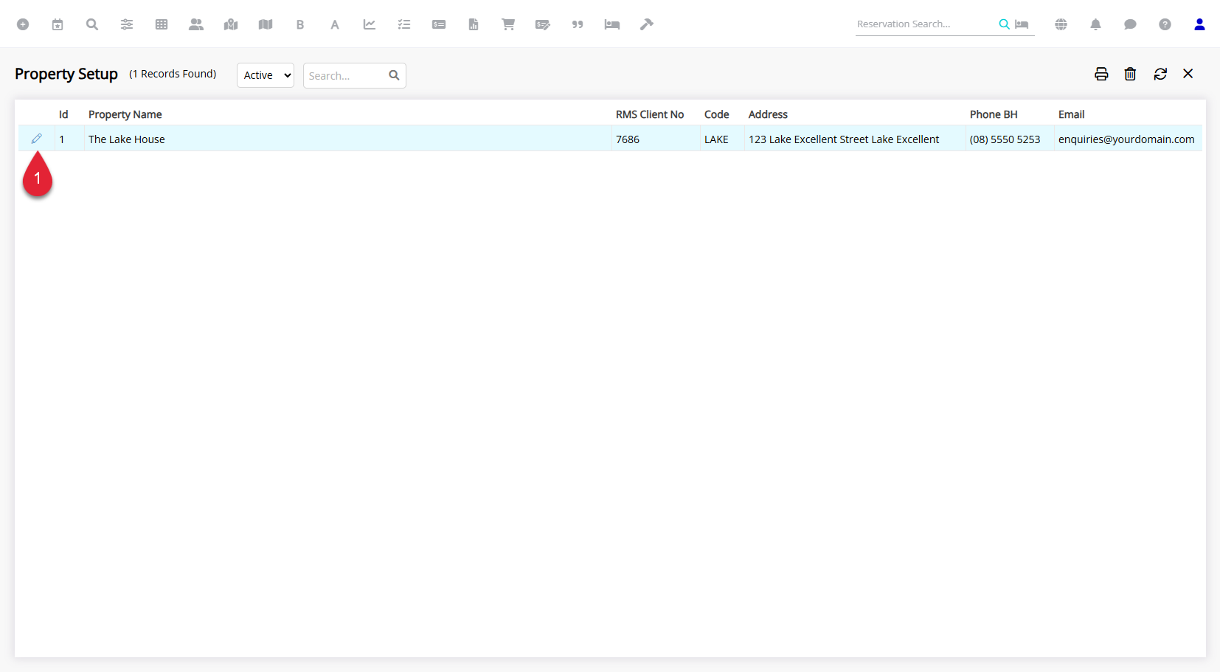Click the dollar bill cash icon
Viewport: 1220px width, 672px height.
[439, 24]
